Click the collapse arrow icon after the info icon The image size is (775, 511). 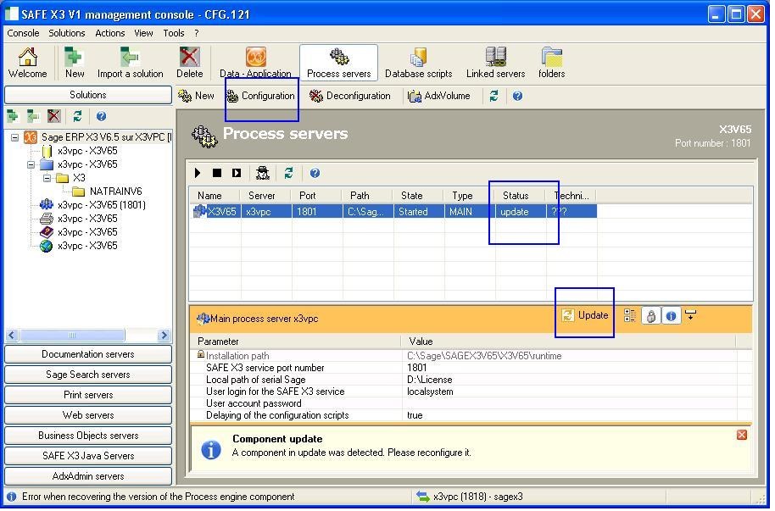691,314
